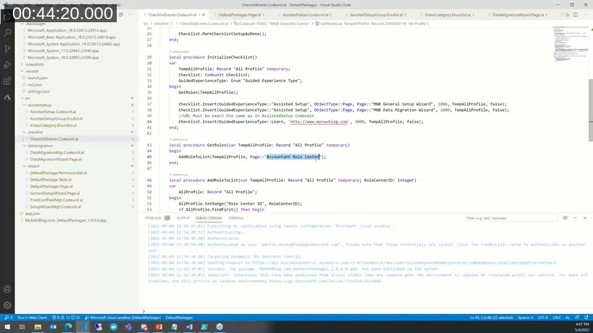Maximize the panel with the chevron up
This screenshot has width=593, height=333.
click(x=575, y=218)
